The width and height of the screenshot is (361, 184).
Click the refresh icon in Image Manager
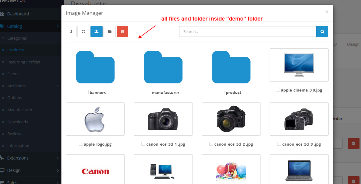click(x=83, y=31)
